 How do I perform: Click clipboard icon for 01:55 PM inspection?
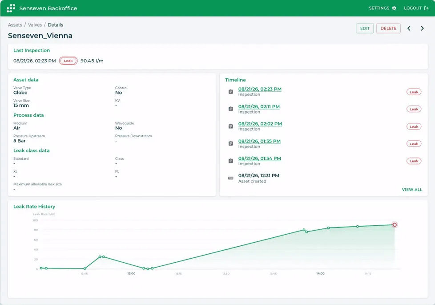tap(230, 144)
